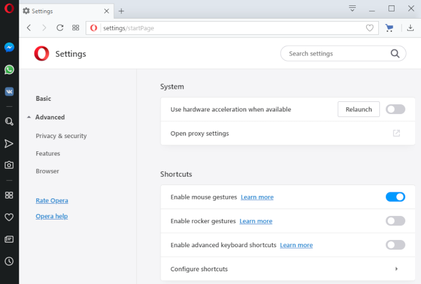Open the tab menu dropdown in the title bar
The image size is (421, 284).
[x=352, y=8]
